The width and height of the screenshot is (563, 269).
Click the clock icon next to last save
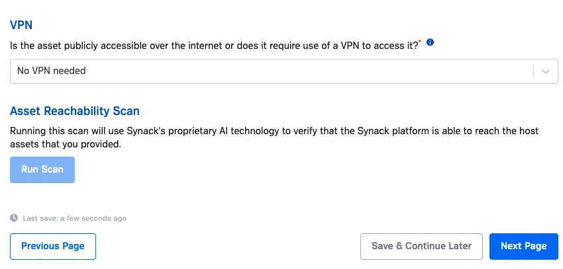14,218
